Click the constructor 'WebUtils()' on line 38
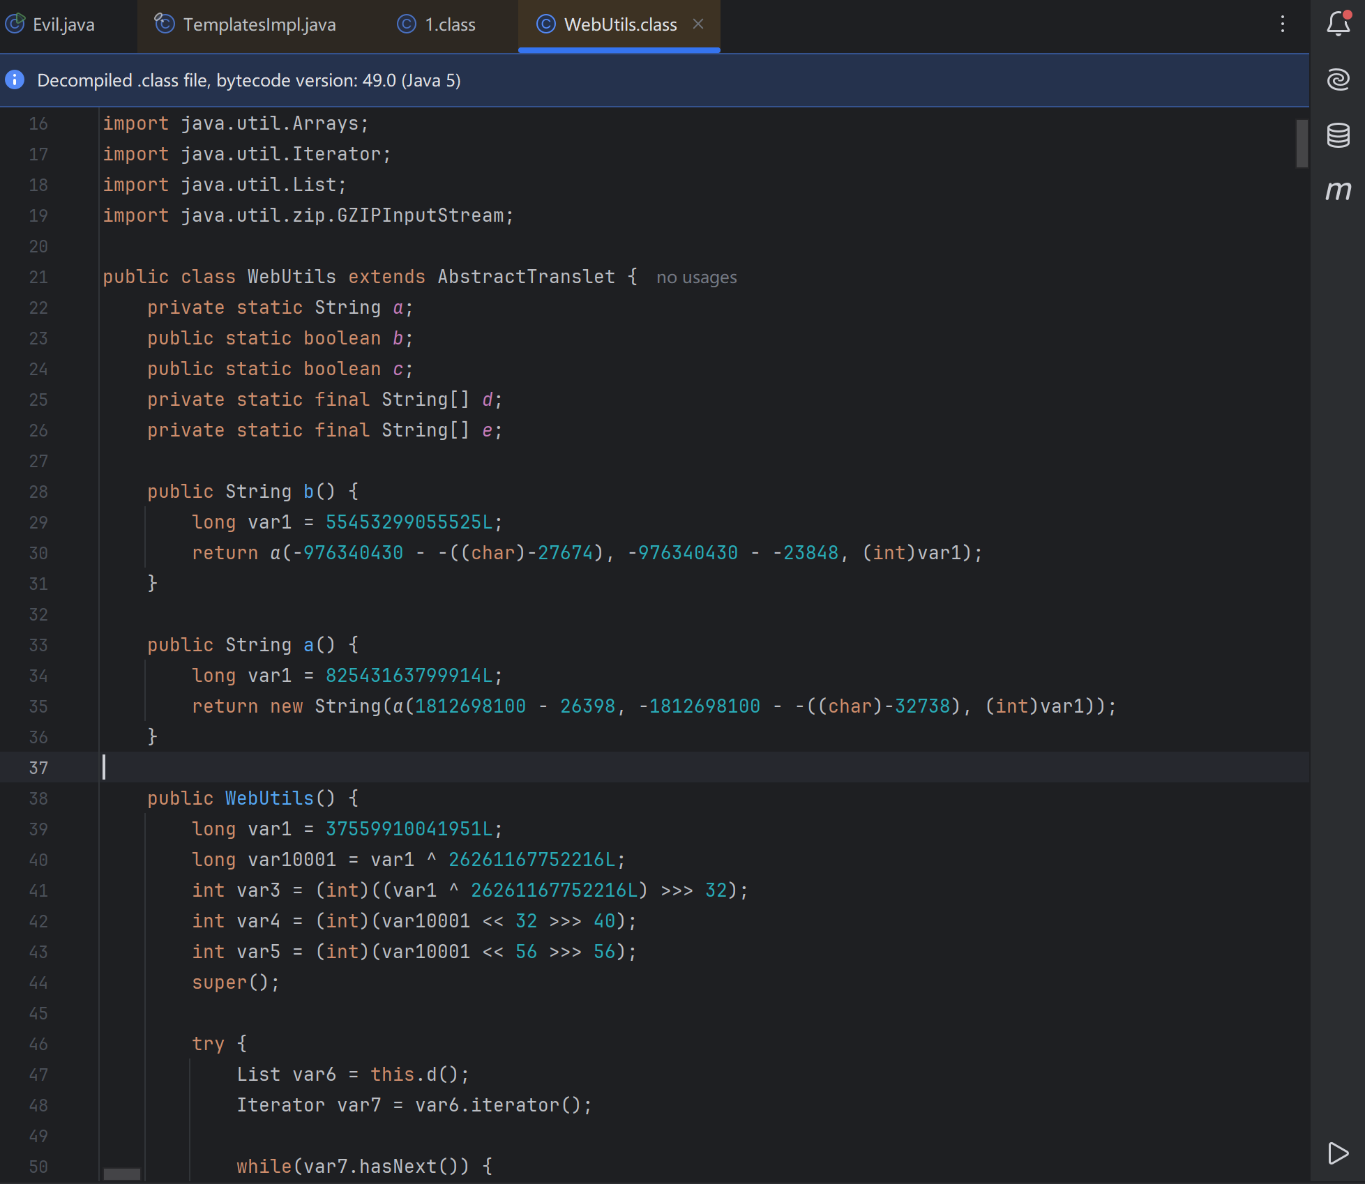1365x1184 pixels. [280, 798]
